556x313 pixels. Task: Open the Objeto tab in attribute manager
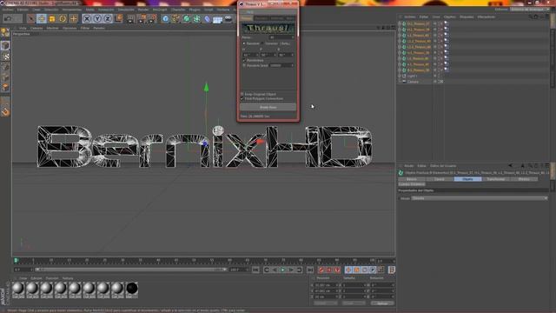(x=467, y=179)
